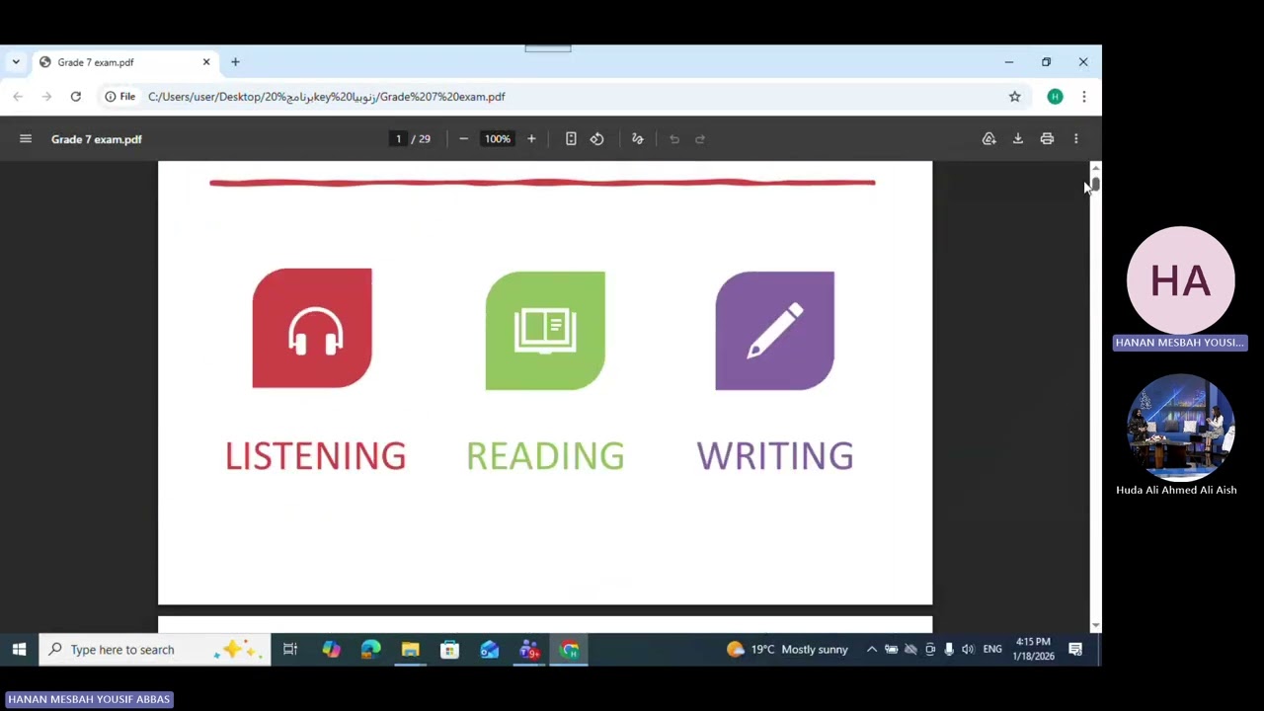Close the Grade 7 exam.pdf tab
The height and width of the screenshot is (711, 1264).
206,62
